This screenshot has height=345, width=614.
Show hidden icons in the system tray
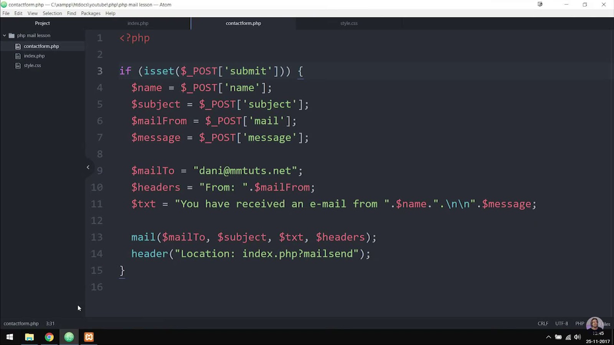click(x=549, y=337)
